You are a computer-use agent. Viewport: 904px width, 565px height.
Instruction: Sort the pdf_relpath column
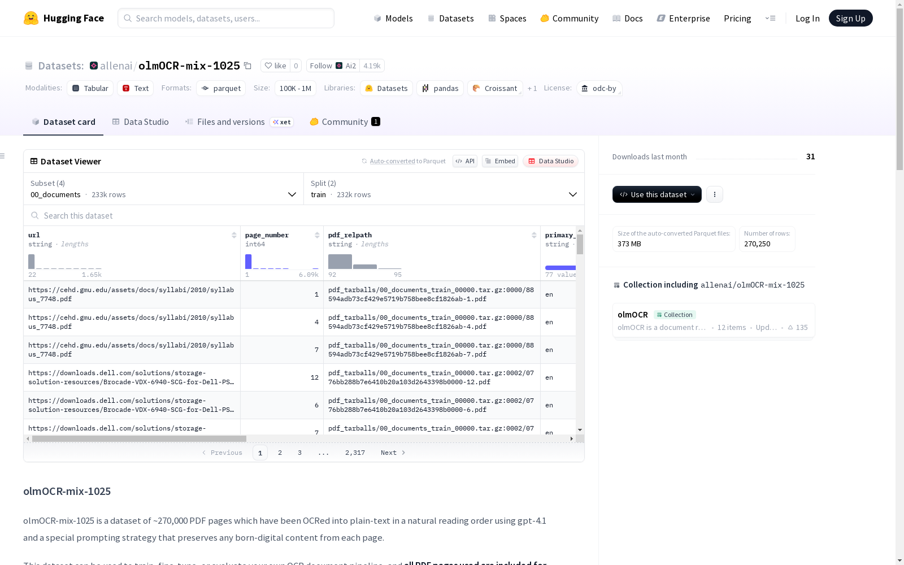[x=534, y=235]
